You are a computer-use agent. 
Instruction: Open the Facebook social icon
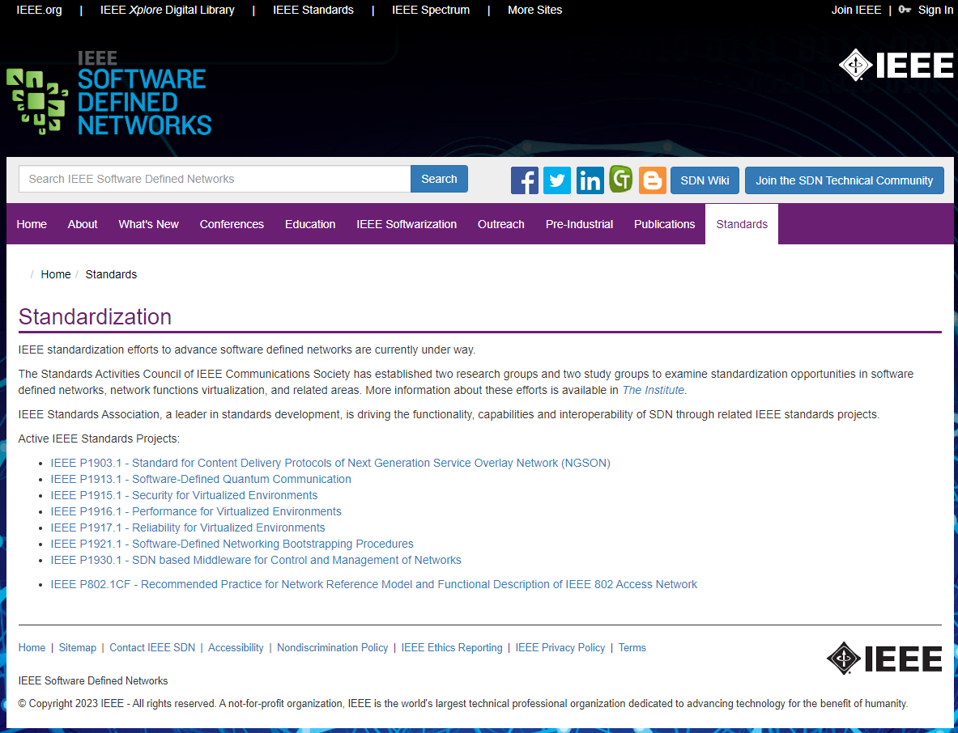524,180
